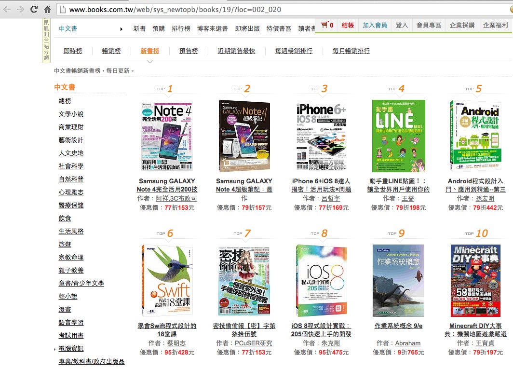The height and width of the screenshot is (369, 513).
Task: Open the Swift 18堂課 book cover
Action: 167,281
